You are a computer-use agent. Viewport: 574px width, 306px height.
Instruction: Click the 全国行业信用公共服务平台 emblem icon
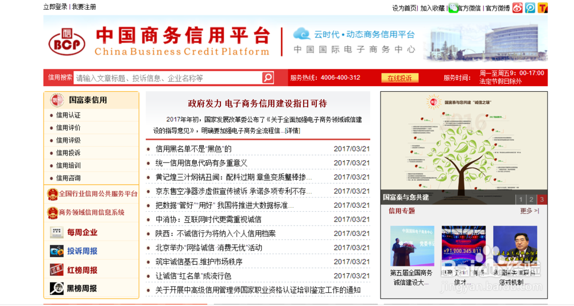point(52,194)
